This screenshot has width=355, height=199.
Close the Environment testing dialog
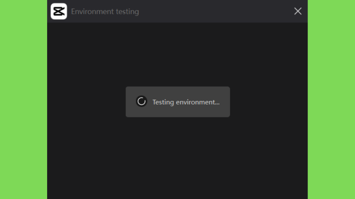pyautogui.click(x=298, y=11)
